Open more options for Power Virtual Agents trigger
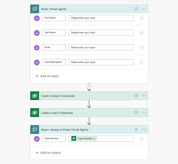Viewport: 178px width, 164px height. pos(144,9)
